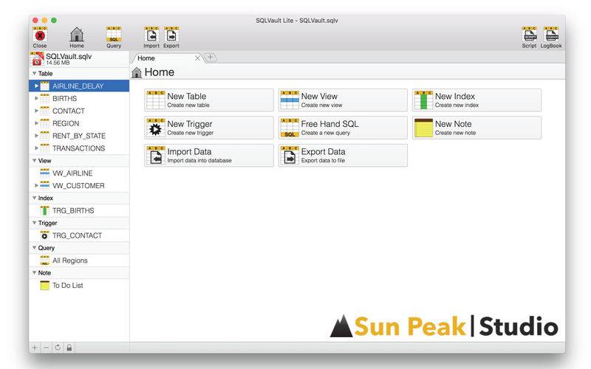This screenshot has width=591, height=369.
Task: Click the Query toolbar icon
Action: pyautogui.click(x=114, y=35)
